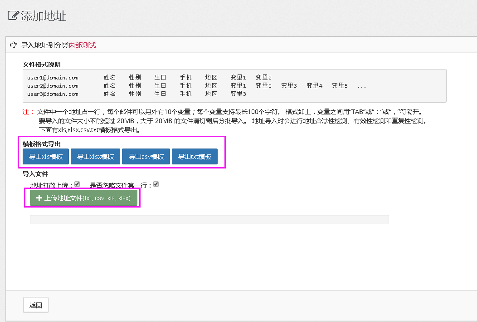Go back using the 返回 button
Image resolution: width=477 pixels, height=322 pixels.
(x=36, y=305)
